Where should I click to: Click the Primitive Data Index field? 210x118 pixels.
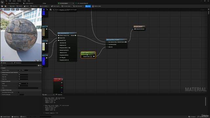(21, 95)
